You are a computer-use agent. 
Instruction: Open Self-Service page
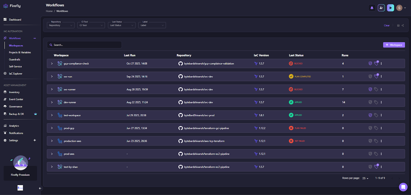15,66
